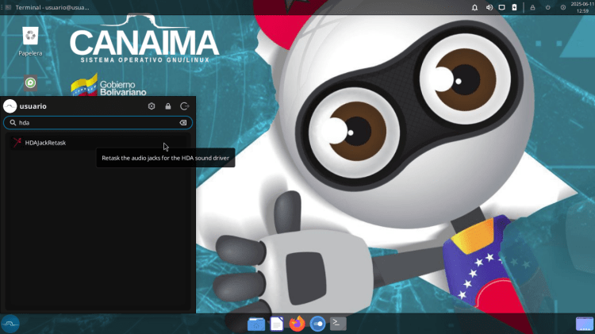Click the date and time clock

click(582, 7)
